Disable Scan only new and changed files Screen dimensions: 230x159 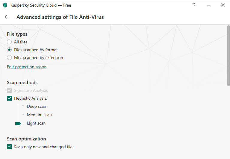tap(9, 147)
